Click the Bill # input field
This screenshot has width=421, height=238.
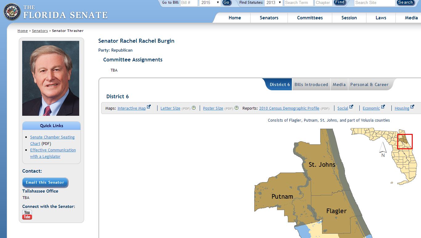pos(189,3)
